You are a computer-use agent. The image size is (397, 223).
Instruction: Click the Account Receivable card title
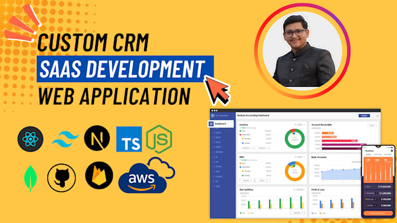click(x=322, y=125)
